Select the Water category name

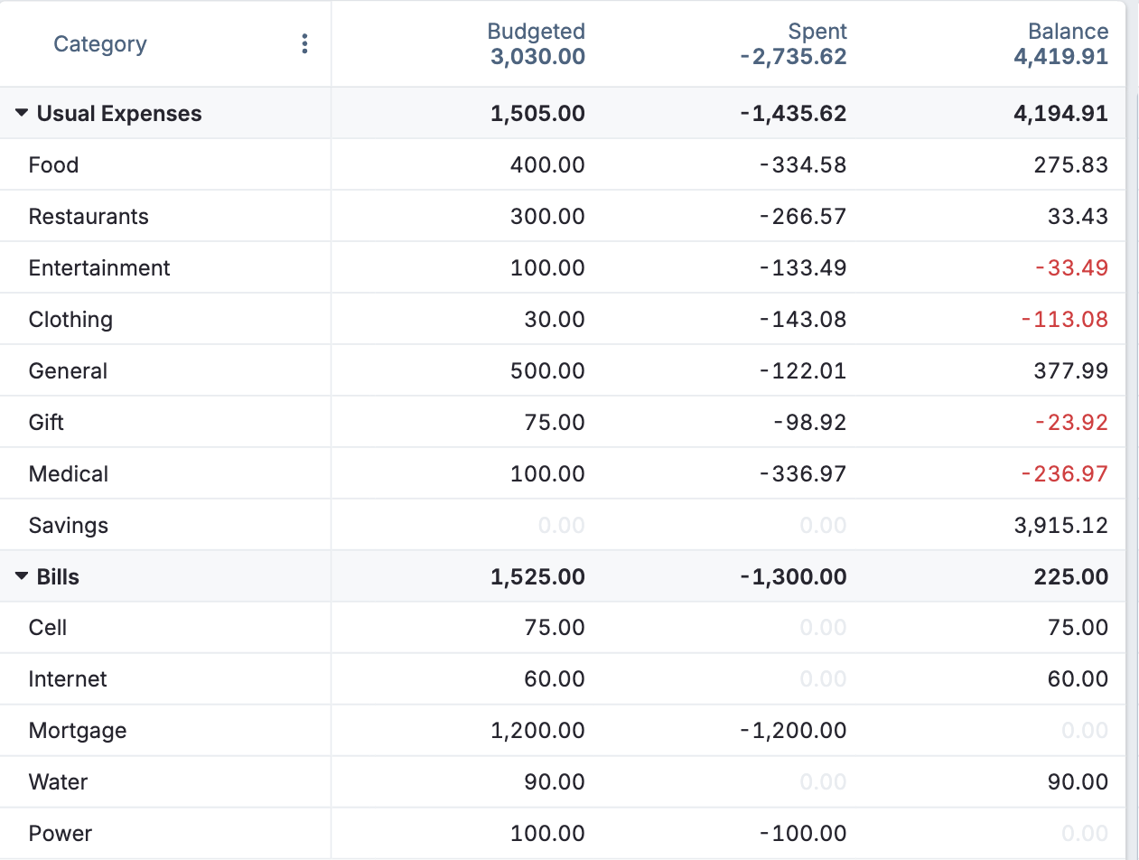pyautogui.click(x=58, y=782)
